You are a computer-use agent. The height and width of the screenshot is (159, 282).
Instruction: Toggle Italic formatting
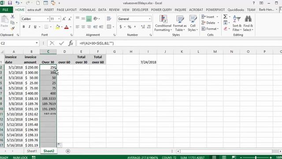[30, 26]
